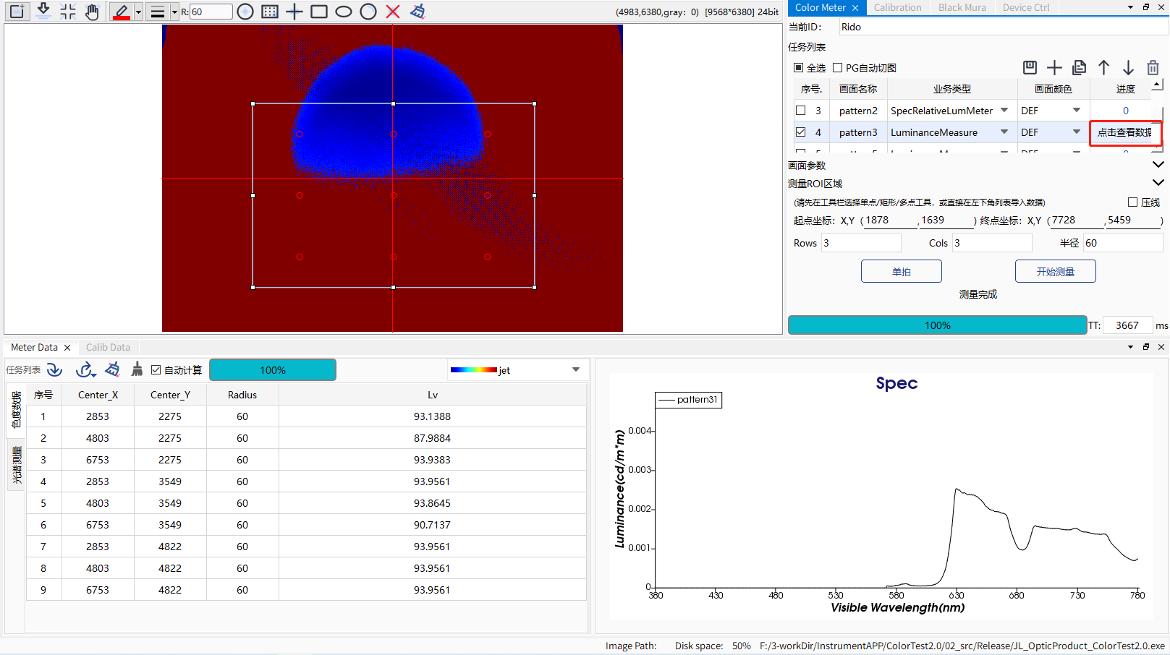The width and height of the screenshot is (1170, 655).
Task: Open the jet colormap dropdown
Action: [x=576, y=370]
